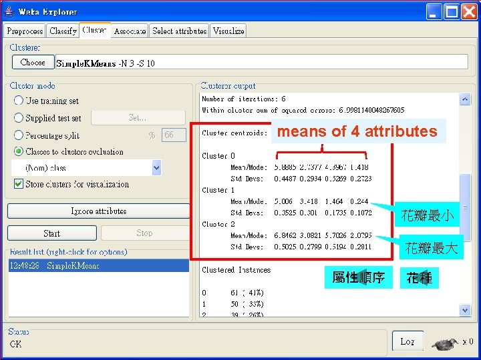Screen dimensions: 481x360
Task: Click the Weka Explorer title bar icon
Action: click(9, 11)
